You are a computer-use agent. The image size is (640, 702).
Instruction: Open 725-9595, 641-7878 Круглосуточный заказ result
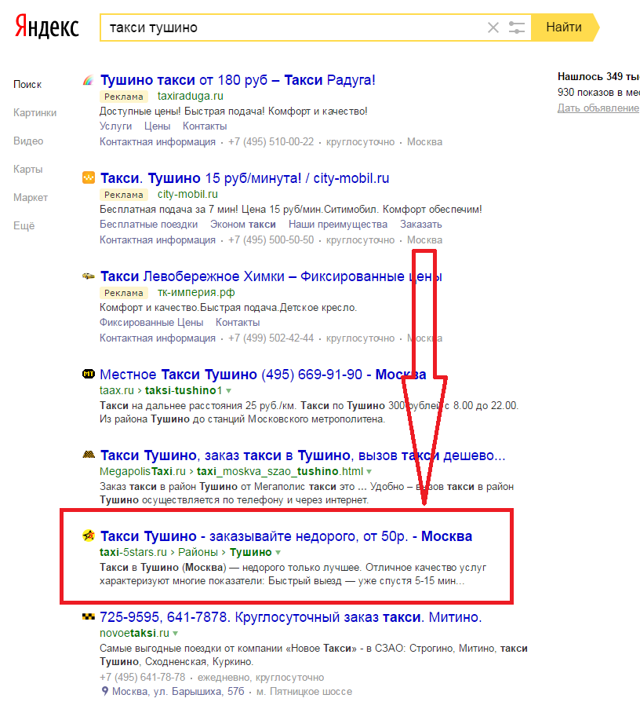[291, 617]
